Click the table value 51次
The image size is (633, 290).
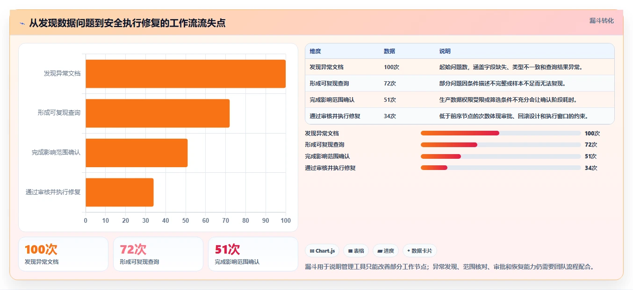pos(390,100)
